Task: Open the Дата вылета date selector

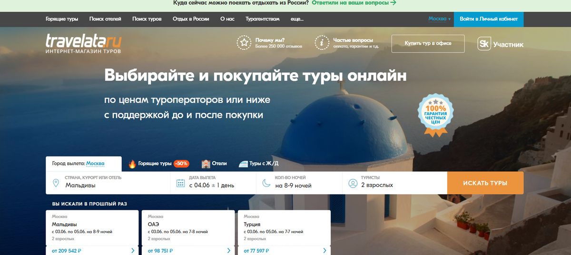Action: point(212,183)
